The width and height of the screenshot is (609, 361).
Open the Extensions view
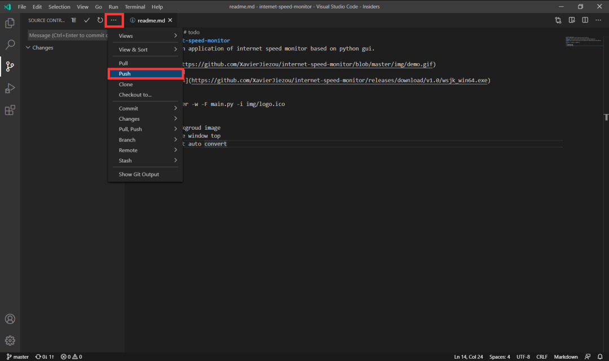pos(10,110)
